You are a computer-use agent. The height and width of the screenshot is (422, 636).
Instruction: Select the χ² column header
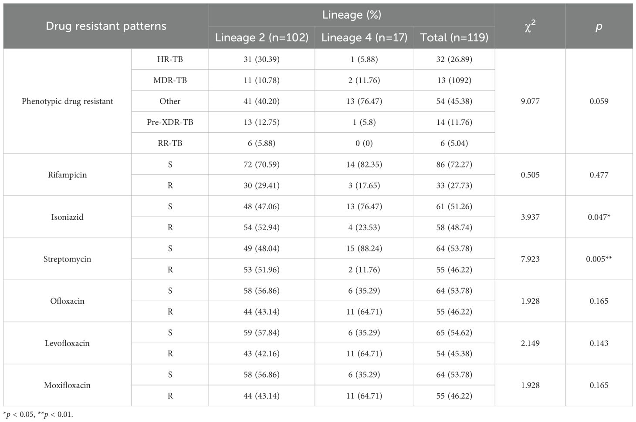point(530,26)
